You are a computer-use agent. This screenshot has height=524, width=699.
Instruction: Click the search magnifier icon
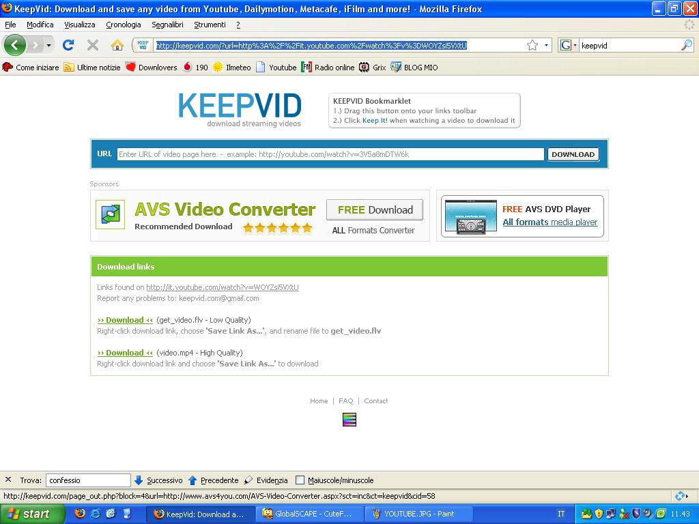687,45
